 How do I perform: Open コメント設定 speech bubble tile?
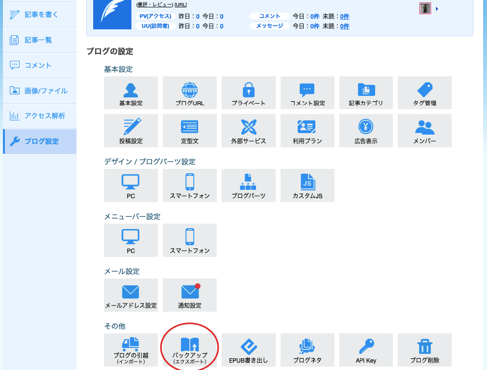pos(308,92)
